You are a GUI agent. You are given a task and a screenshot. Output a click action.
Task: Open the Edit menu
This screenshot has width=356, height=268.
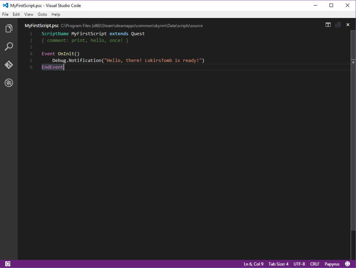pos(16,14)
